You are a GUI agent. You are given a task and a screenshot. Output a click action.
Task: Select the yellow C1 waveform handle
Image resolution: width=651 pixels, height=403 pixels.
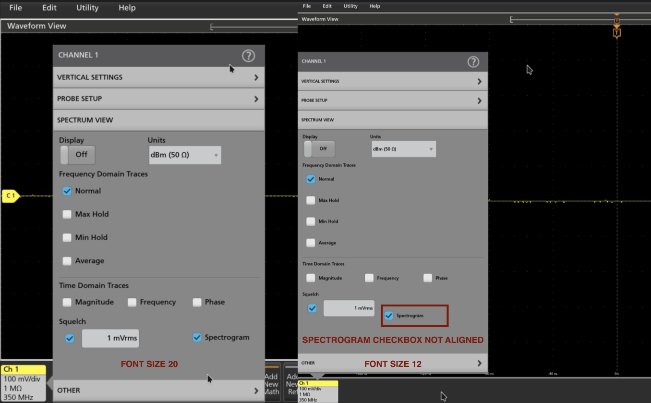[11, 196]
